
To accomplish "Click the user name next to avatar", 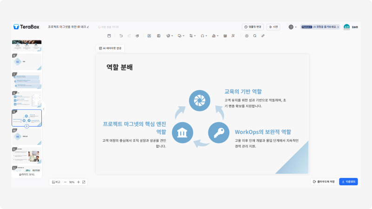I will (355, 27).
